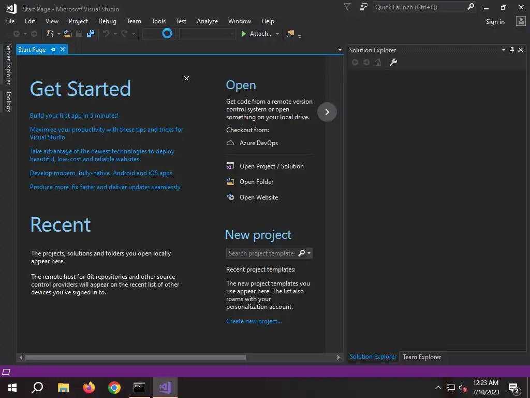Screen dimensions: 530x398
Task: Click the green Attach play button
Action: (243, 34)
